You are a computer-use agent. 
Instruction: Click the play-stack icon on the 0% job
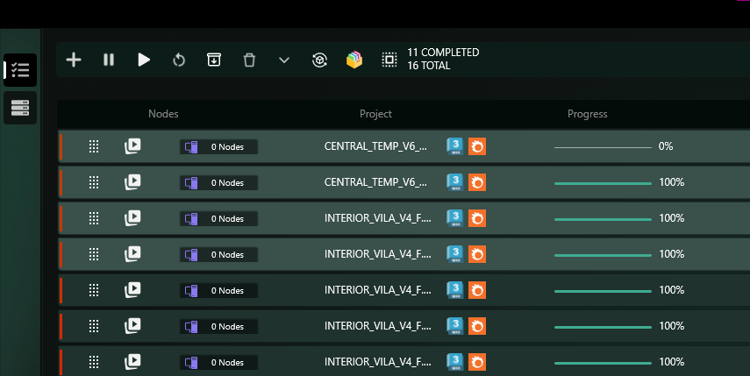tap(132, 146)
